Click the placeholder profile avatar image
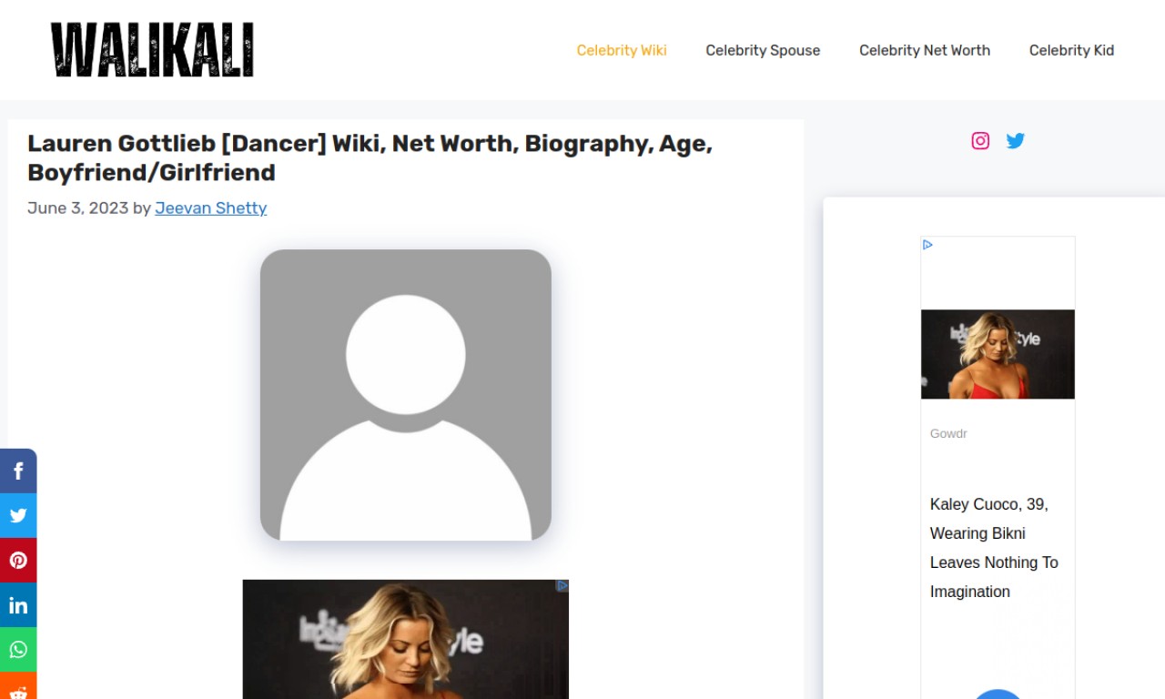 (406, 395)
